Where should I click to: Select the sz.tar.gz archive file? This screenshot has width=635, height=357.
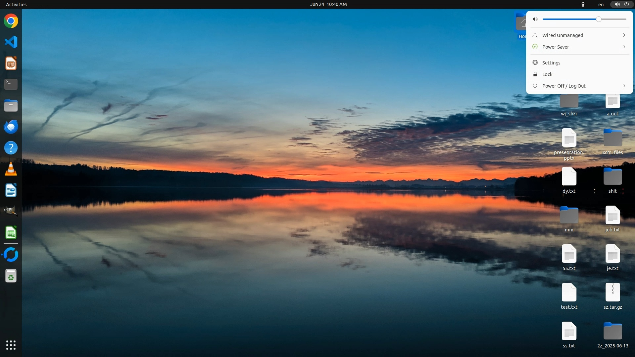[613, 296]
